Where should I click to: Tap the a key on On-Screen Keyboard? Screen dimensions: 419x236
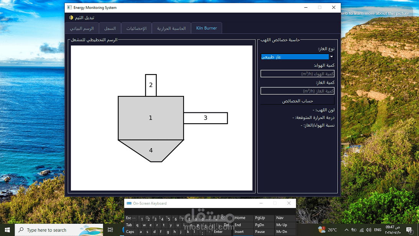click(141, 232)
